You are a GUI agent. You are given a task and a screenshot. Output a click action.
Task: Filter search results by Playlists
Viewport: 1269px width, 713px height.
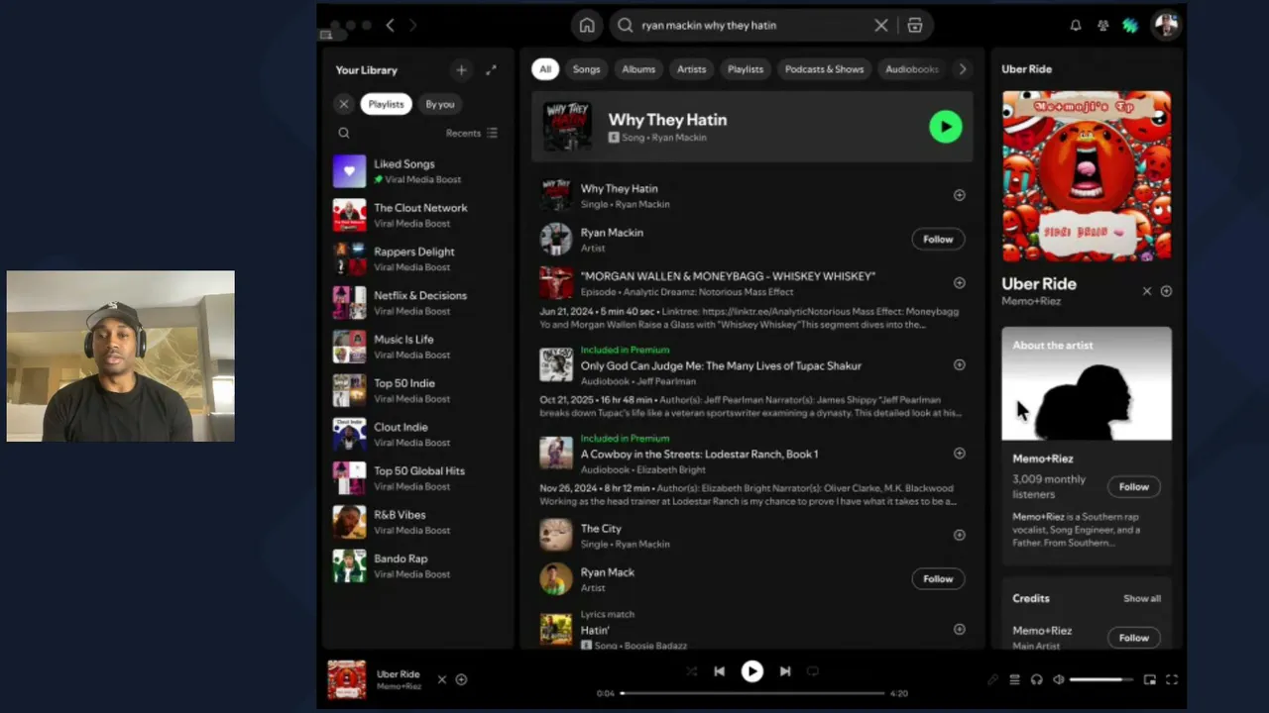click(x=746, y=69)
